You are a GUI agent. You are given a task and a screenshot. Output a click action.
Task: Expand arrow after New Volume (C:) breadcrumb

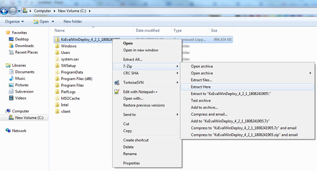(x=90, y=11)
